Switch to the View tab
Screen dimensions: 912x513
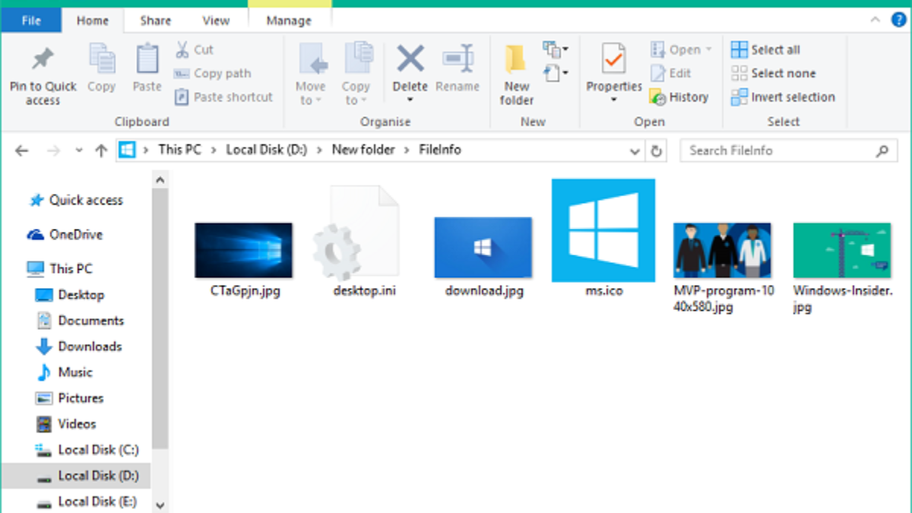click(216, 21)
